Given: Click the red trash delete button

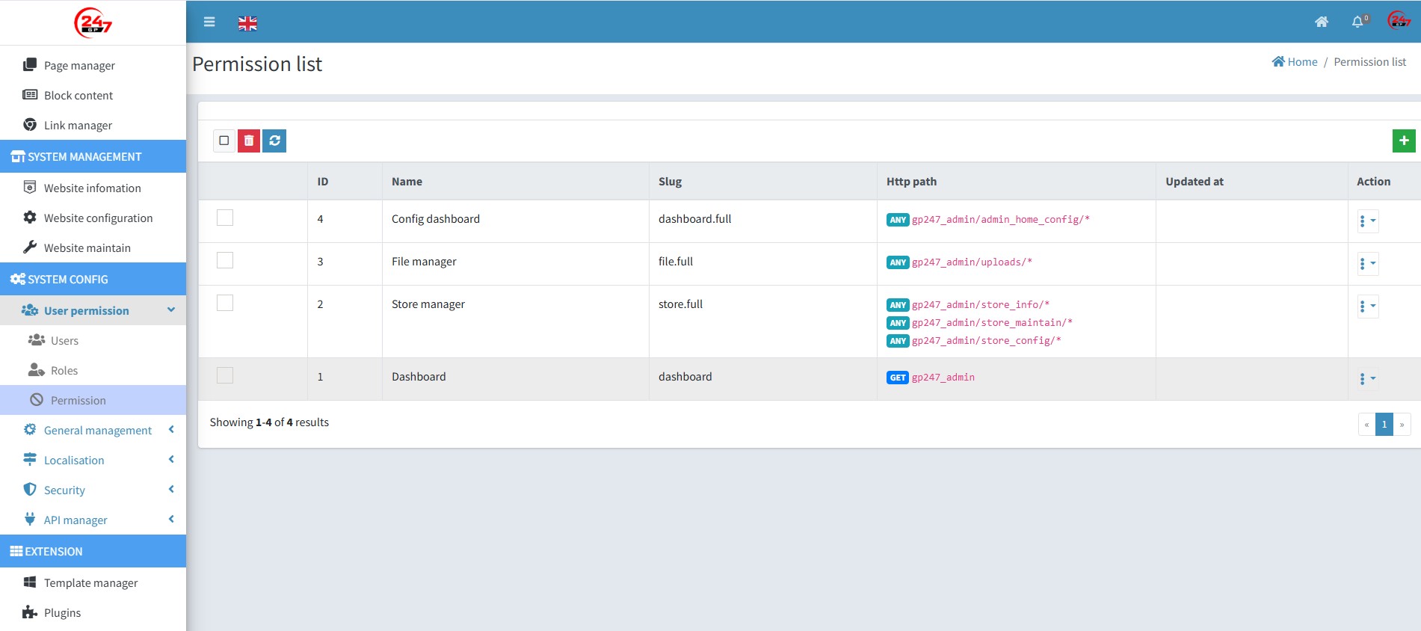Looking at the screenshot, I should click(249, 141).
